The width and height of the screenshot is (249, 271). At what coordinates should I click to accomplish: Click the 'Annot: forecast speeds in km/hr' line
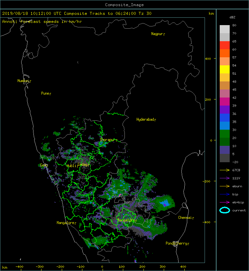click(42, 22)
